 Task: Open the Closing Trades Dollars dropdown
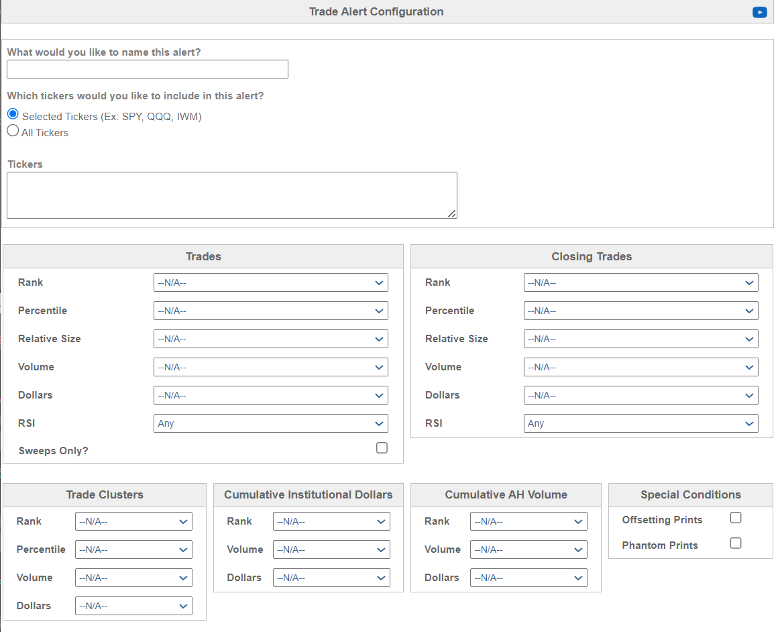640,396
